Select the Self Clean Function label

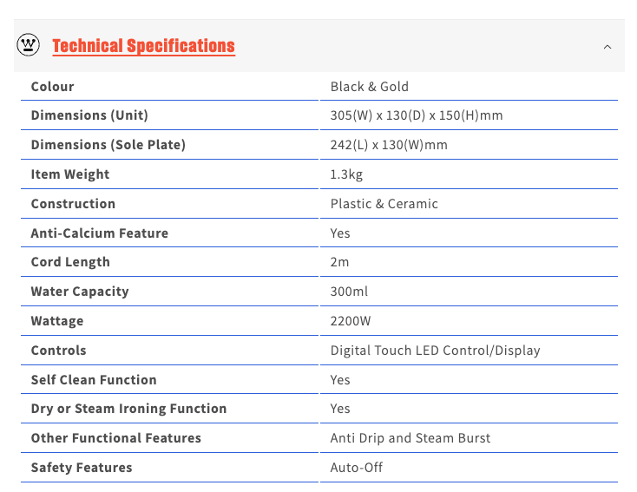(x=94, y=380)
